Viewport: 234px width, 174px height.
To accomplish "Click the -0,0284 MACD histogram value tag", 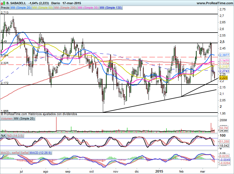I will tap(224, 163).
